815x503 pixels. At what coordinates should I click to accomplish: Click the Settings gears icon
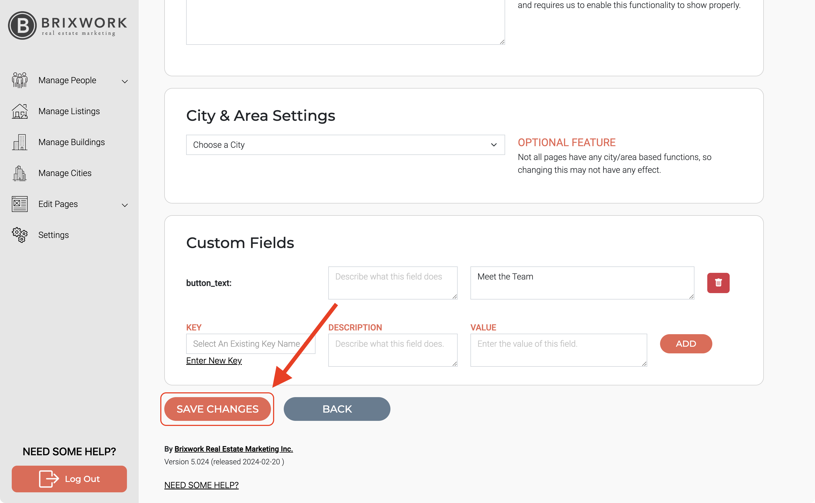(x=20, y=235)
